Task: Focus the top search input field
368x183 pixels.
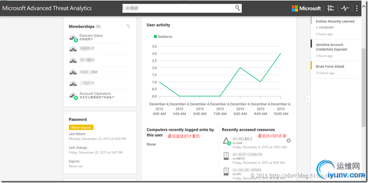Action: tap(182, 8)
